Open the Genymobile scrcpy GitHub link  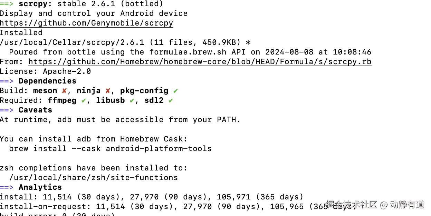(x=86, y=23)
